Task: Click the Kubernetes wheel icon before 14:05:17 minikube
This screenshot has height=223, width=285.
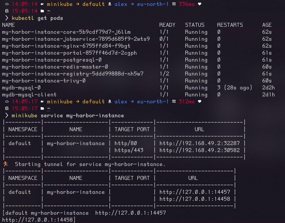Action: 42,101
